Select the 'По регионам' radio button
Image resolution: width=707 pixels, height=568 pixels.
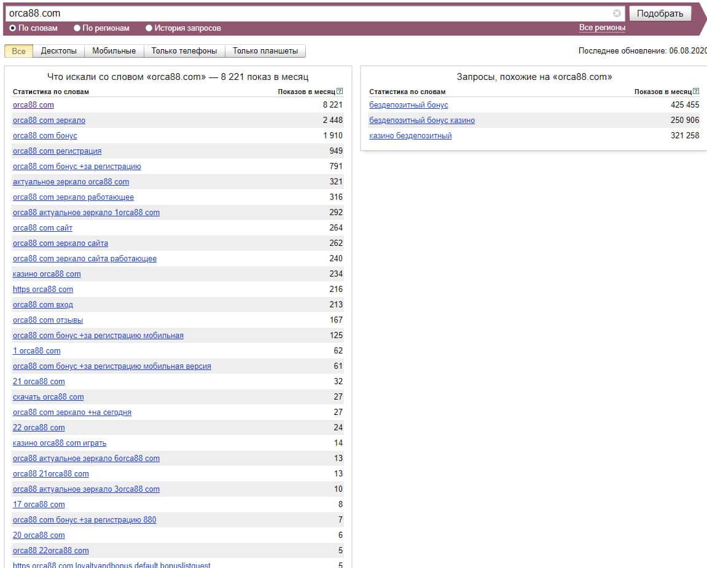click(77, 28)
